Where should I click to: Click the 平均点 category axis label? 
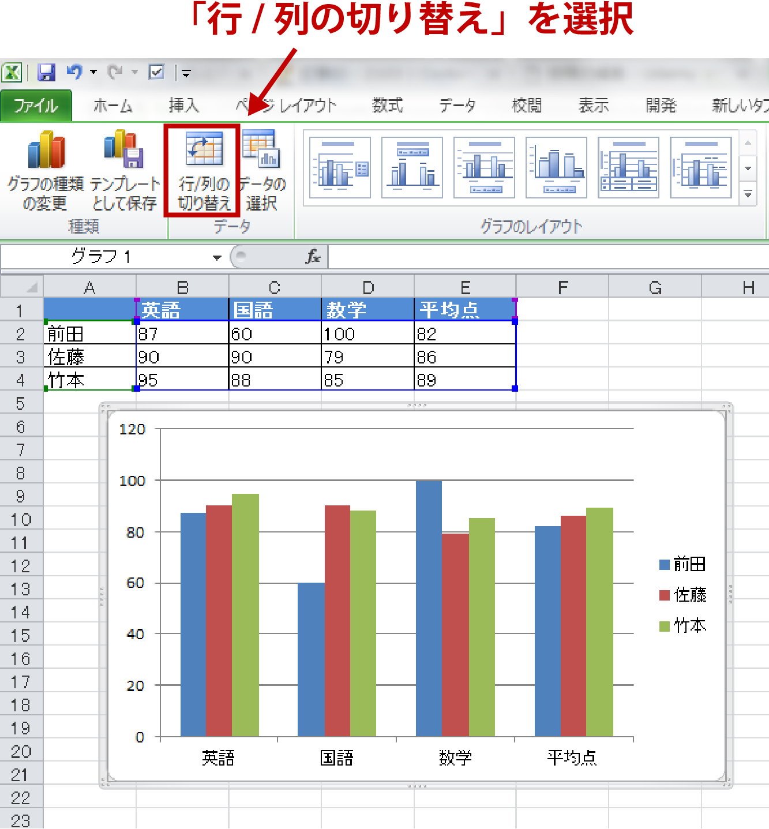click(x=572, y=757)
